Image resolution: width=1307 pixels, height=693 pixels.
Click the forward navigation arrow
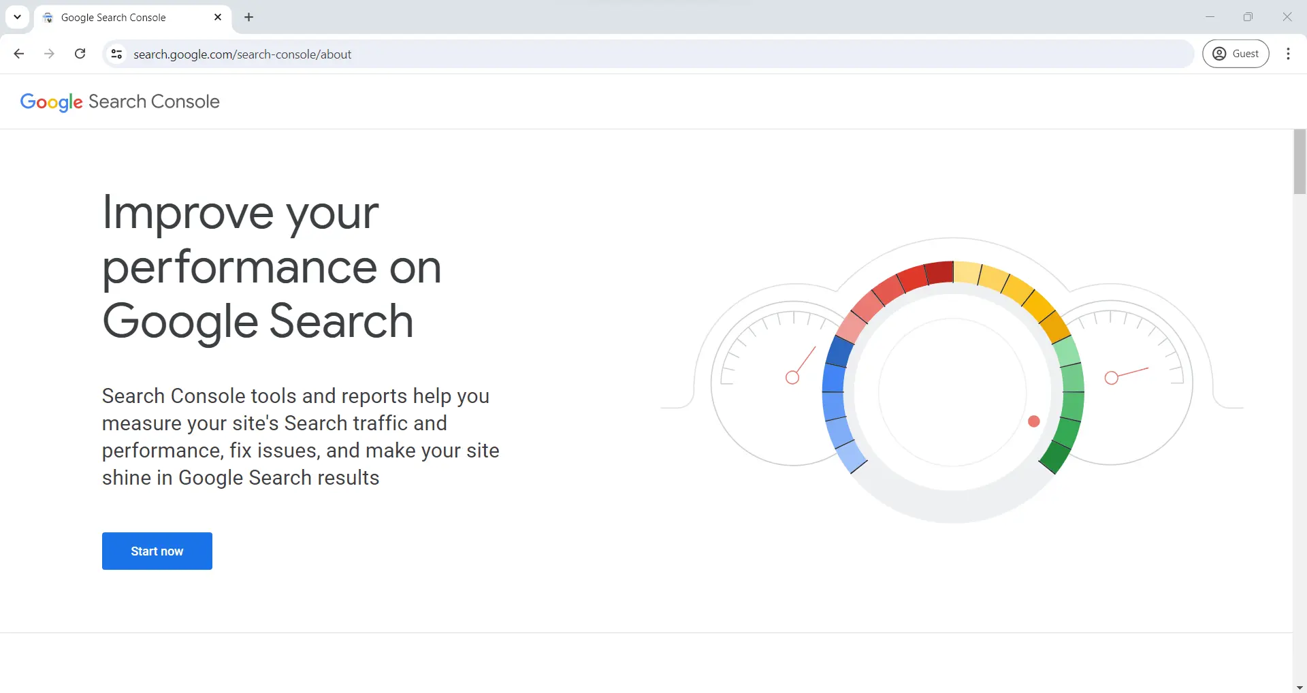(49, 54)
